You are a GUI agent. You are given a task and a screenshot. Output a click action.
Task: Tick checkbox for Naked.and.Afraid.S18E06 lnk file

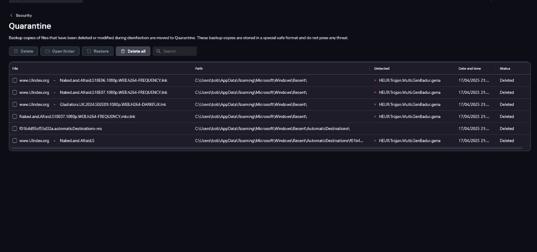[15, 80]
